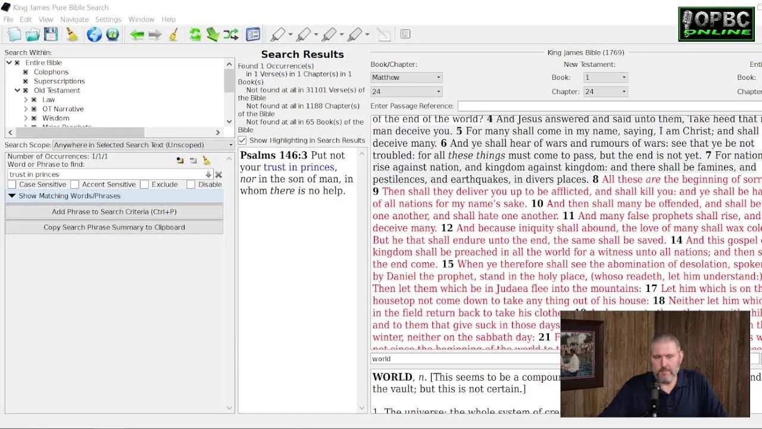The image size is (762, 429).
Task: Expand the OT Narrative tree node
Action: [26, 109]
